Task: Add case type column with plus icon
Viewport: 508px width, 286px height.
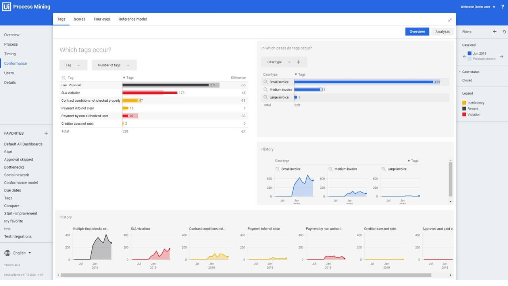Action: (298, 62)
